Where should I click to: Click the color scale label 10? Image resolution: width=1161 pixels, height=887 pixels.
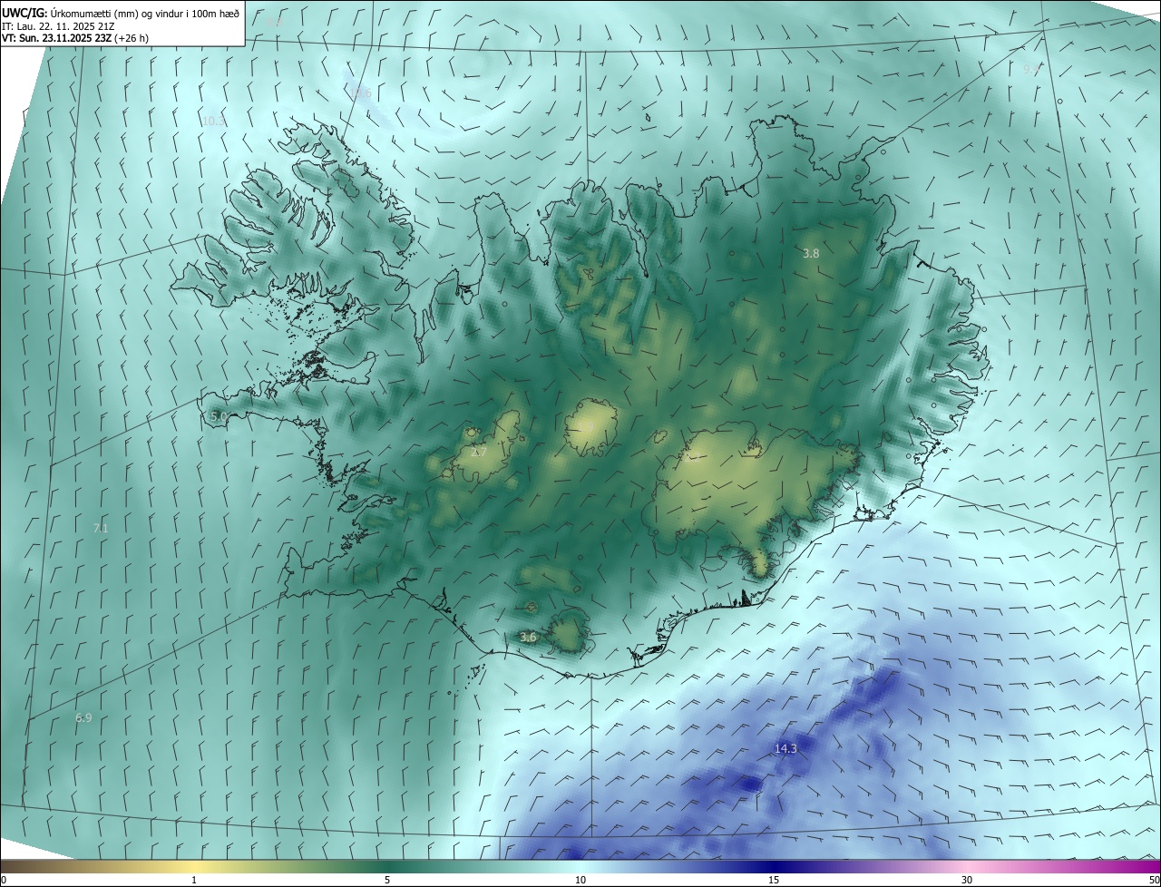click(580, 880)
